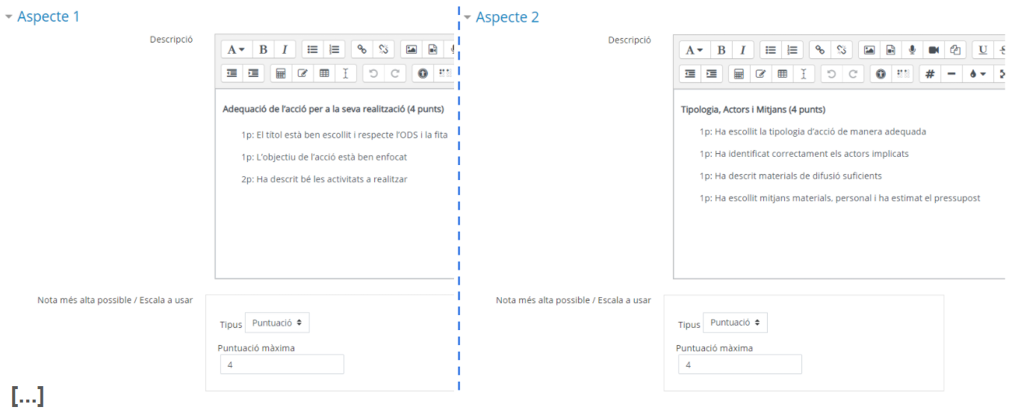Click Equation editor calculator icon in Aspecte 1
Viewport: 1015px width, 413px height.
pos(281,74)
